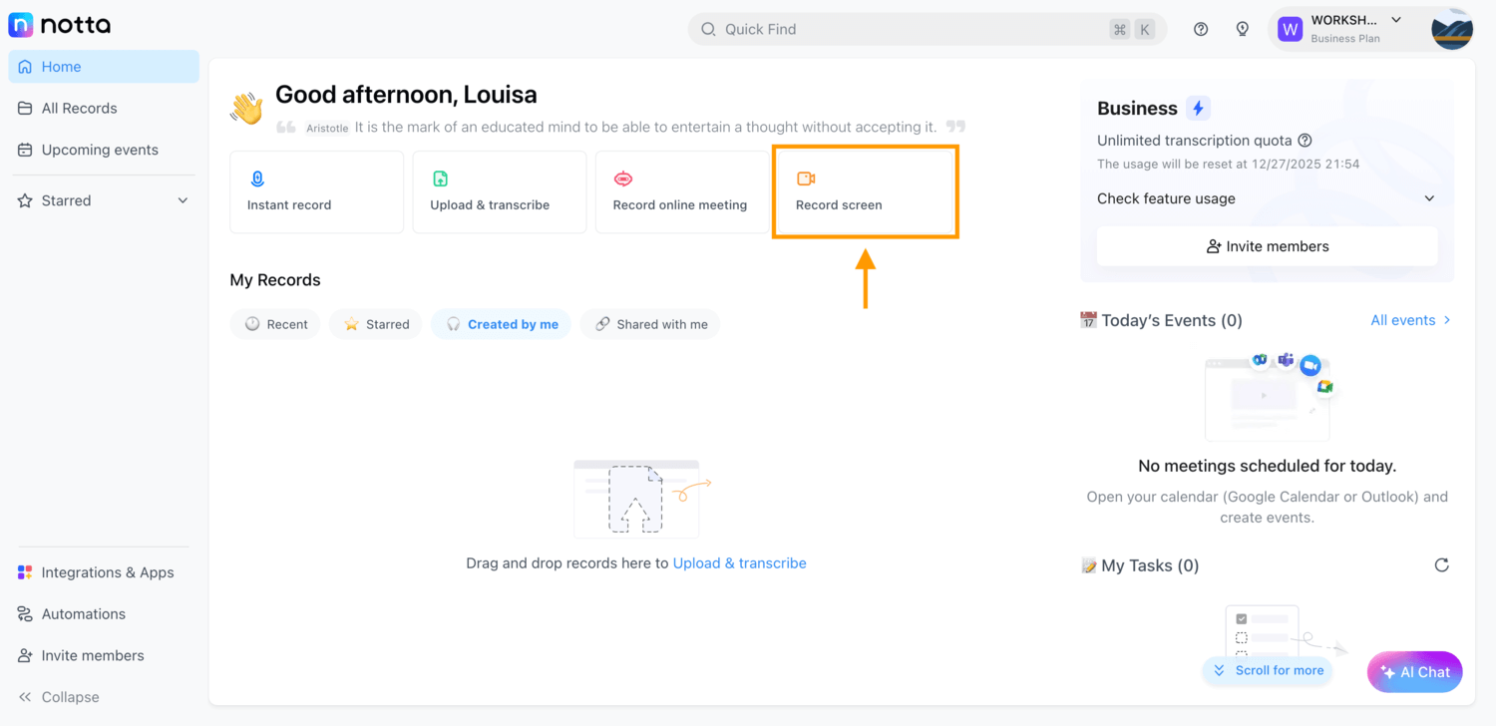The height and width of the screenshot is (726, 1496).
Task: Start an Instant record
Action: 317,192
